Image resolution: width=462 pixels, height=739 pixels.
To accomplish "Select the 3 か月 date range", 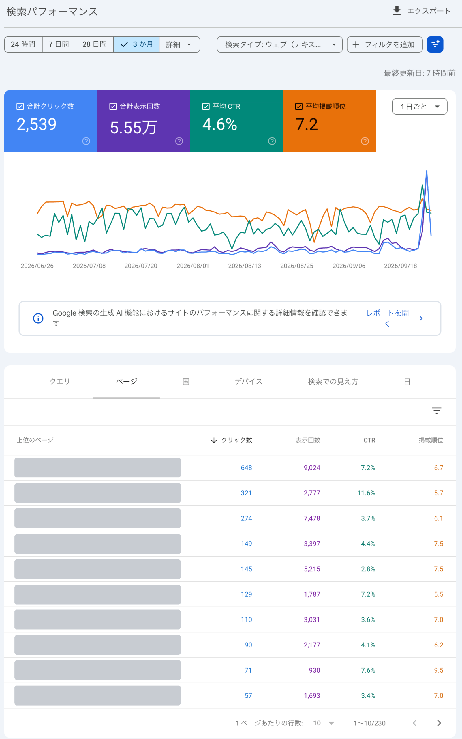I will pyautogui.click(x=137, y=44).
